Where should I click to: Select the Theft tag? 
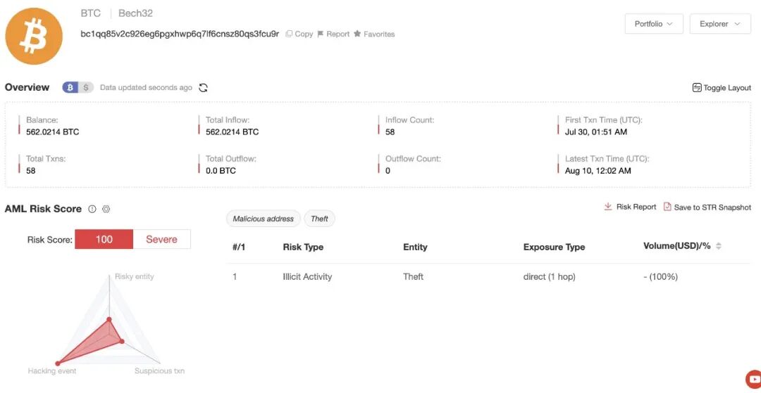[x=319, y=219]
